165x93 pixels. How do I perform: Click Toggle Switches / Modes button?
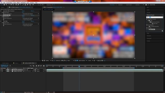28,92
